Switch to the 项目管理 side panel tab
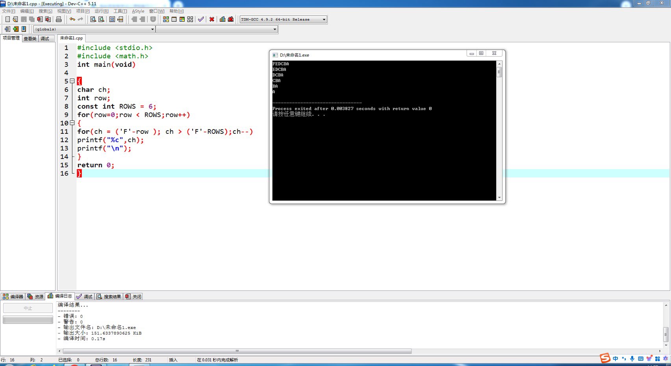Image resolution: width=671 pixels, height=366 pixels. pos(11,38)
